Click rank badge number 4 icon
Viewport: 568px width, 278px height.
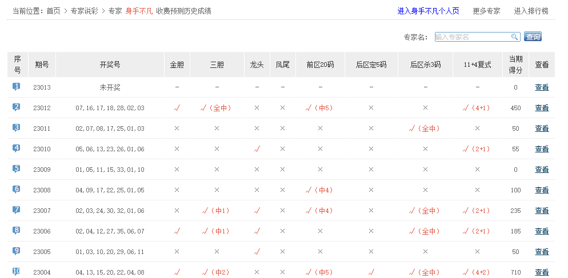17,148
